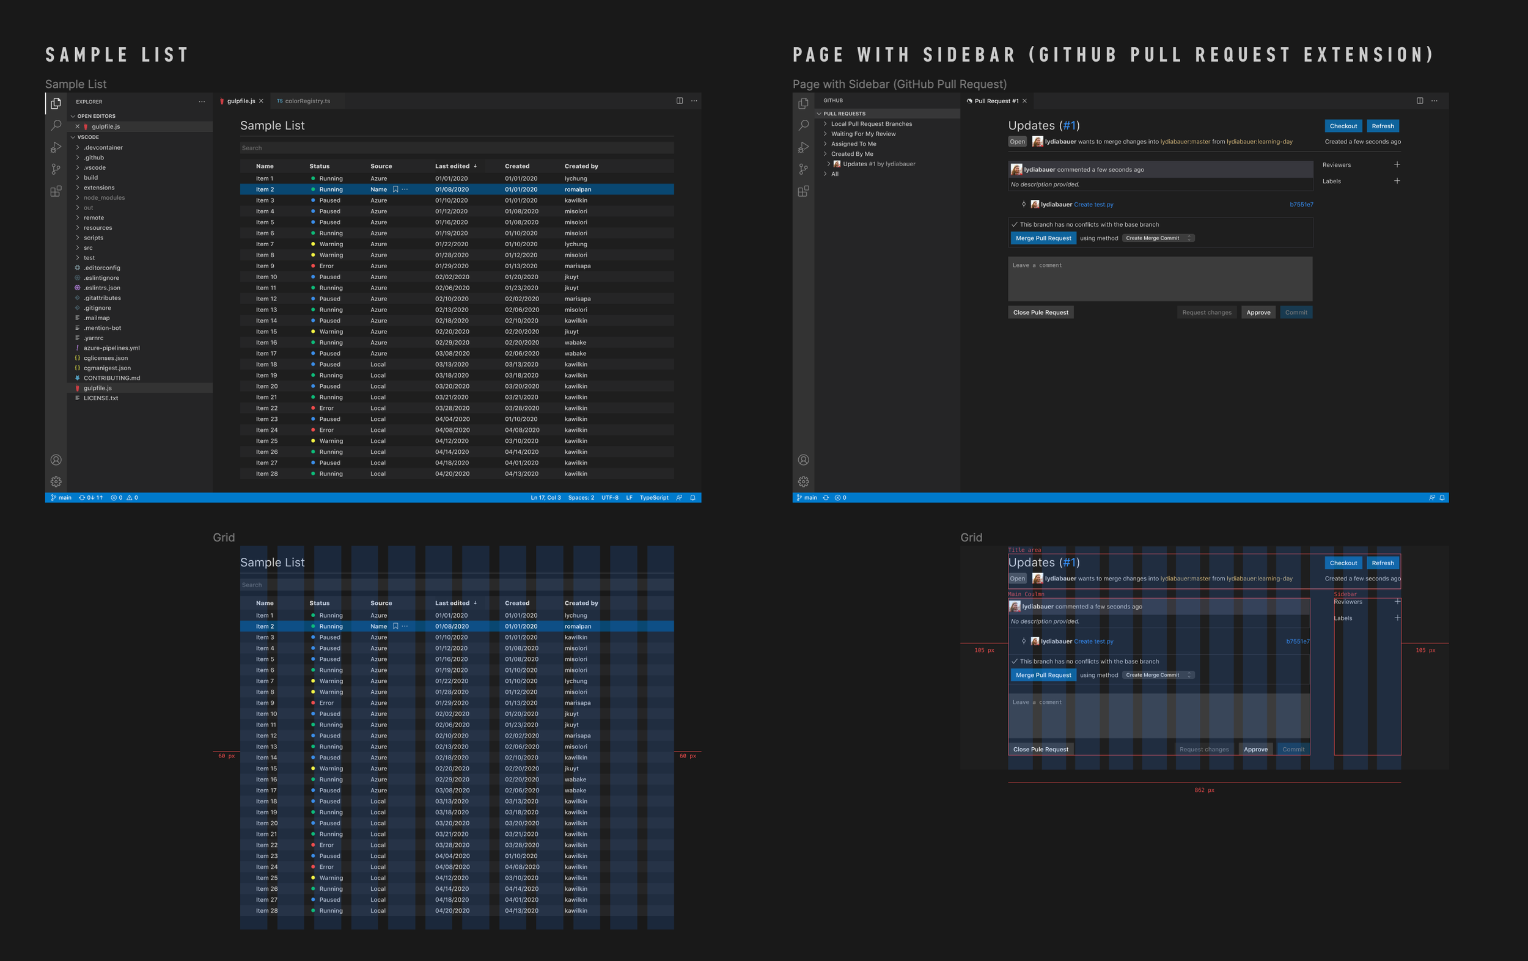This screenshot has width=1528, height=961.
Task: Switch to the colorRegistry.ts tab
Action: (307, 101)
